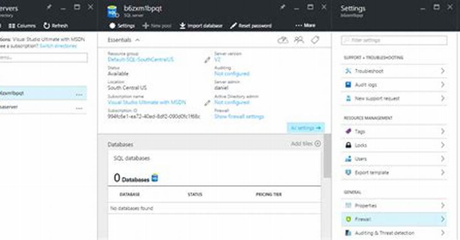
Task: Click the Troubleshoot wrench icon
Action: [x=348, y=71]
